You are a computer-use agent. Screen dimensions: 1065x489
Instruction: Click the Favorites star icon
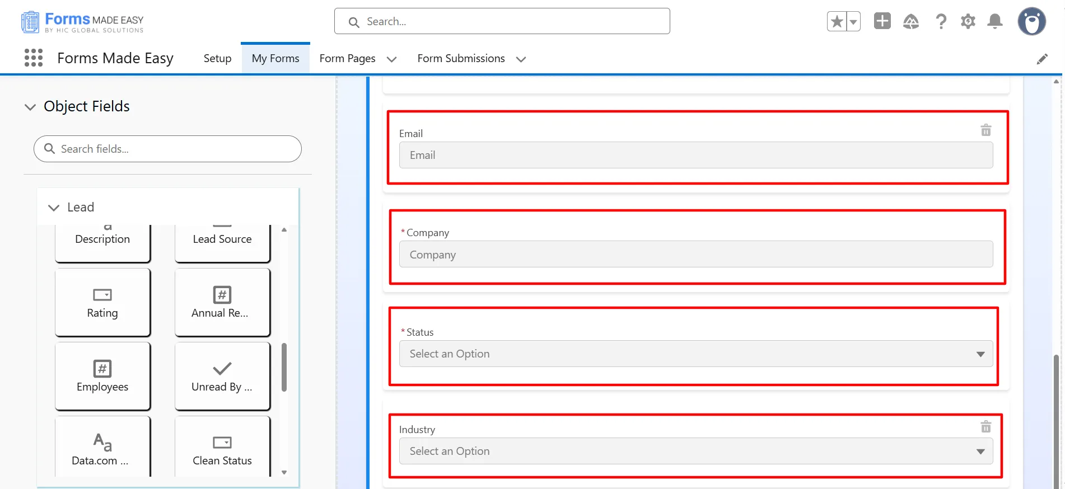[837, 22]
